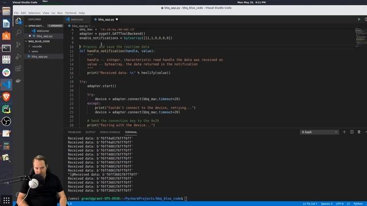Click the code minimap in the editor

[x=361, y=37]
